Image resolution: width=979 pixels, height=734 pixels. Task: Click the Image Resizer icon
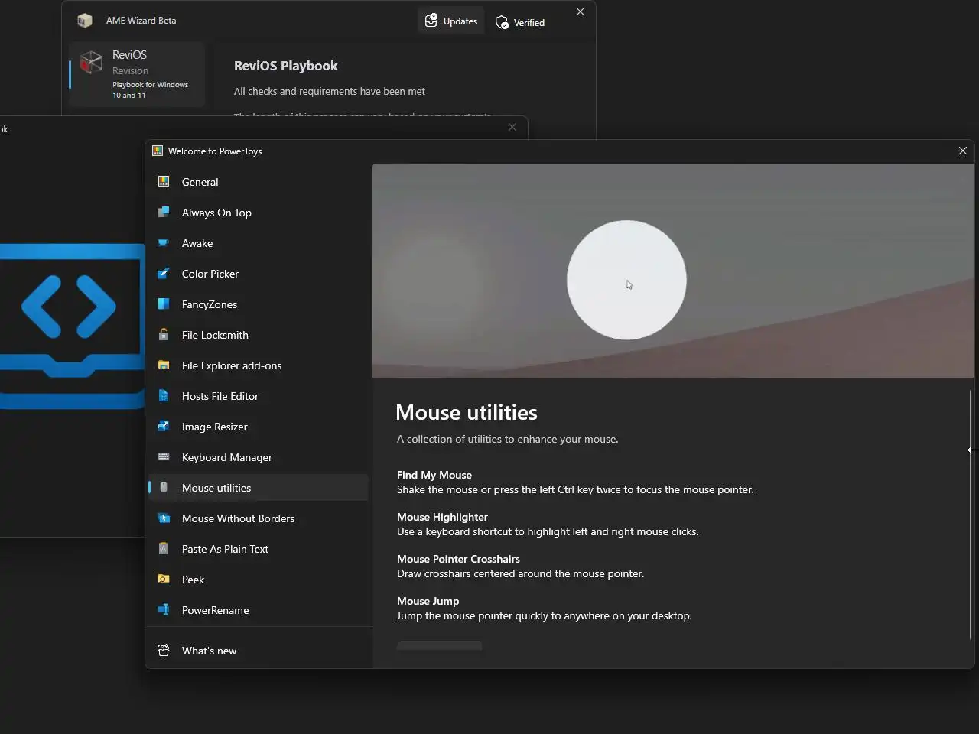tap(164, 427)
